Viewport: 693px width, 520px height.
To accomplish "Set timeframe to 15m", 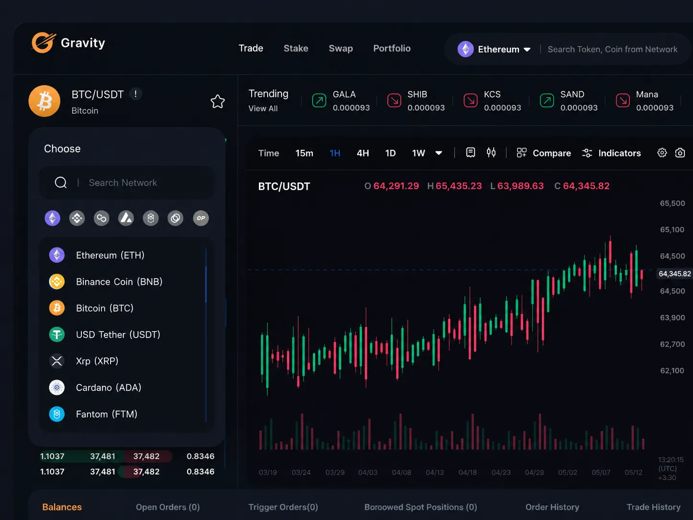I will (x=304, y=153).
